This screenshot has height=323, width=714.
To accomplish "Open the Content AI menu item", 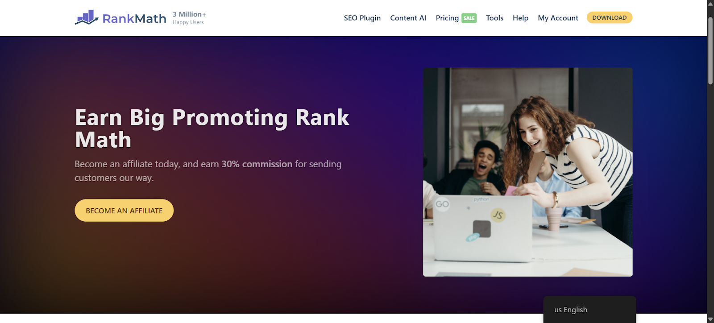I will click(x=408, y=18).
